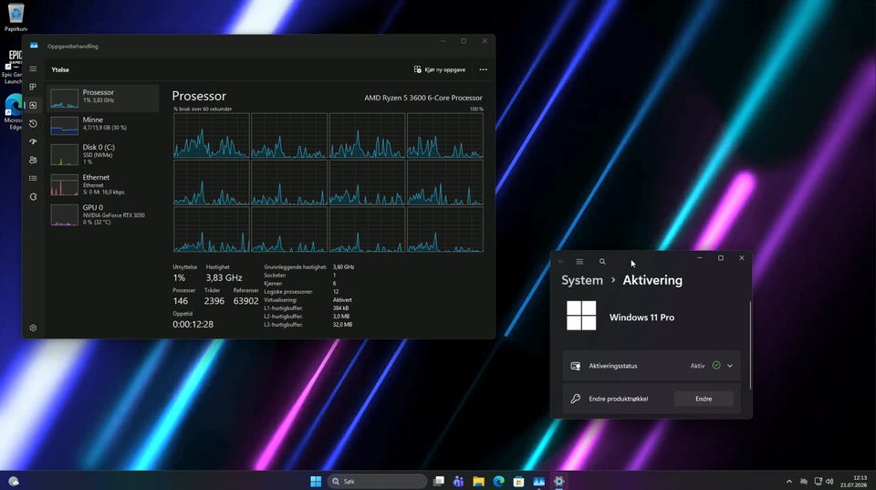The image size is (876, 490).
Task: Click the handles count 63902
Action: tap(245, 301)
